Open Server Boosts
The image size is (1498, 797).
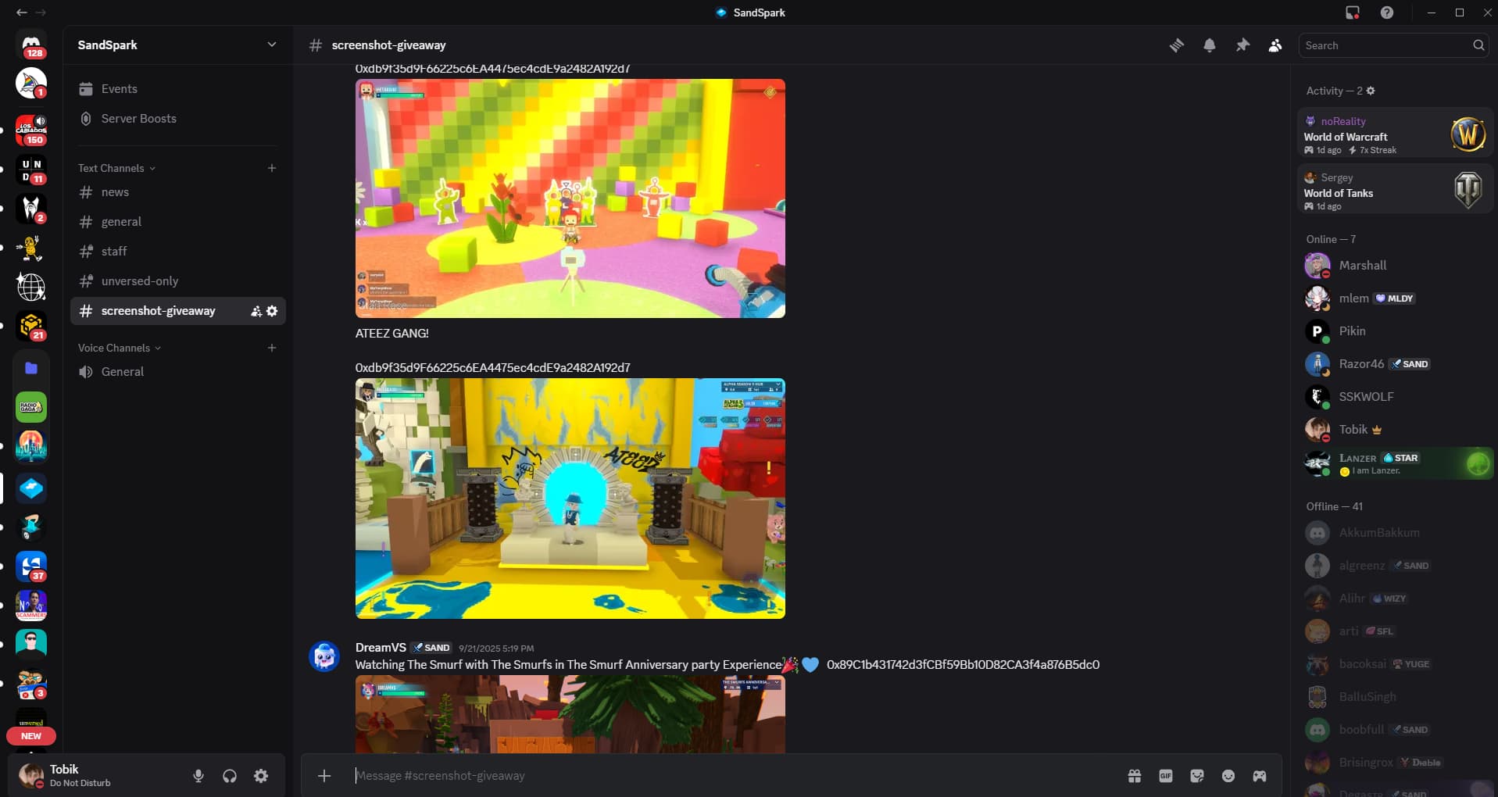pos(177,119)
